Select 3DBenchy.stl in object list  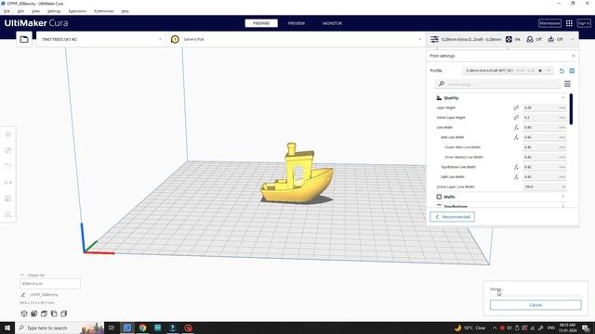click(50, 284)
